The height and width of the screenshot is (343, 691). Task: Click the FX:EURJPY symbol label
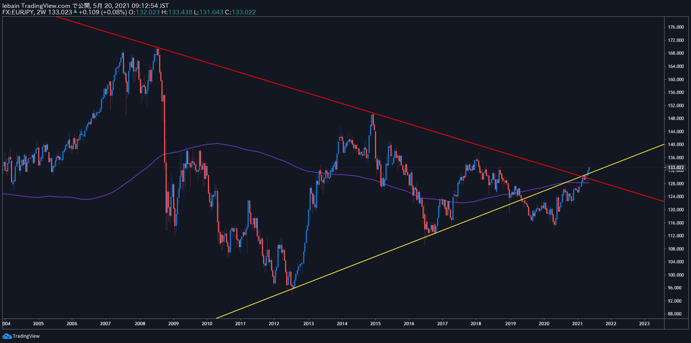coord(18,12)
